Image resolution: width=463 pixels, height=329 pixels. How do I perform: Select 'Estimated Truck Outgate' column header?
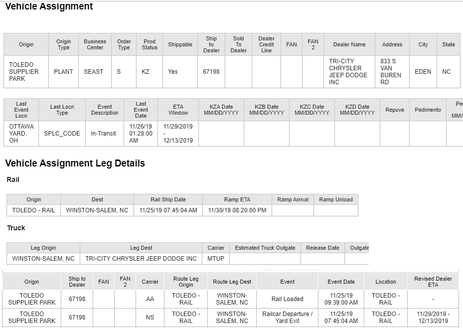pos(265,248)
